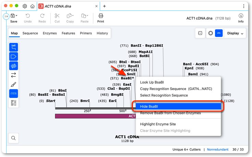252x157 pixels.
Task: Click the Undo toolbar button
Action: click(28, 18)
